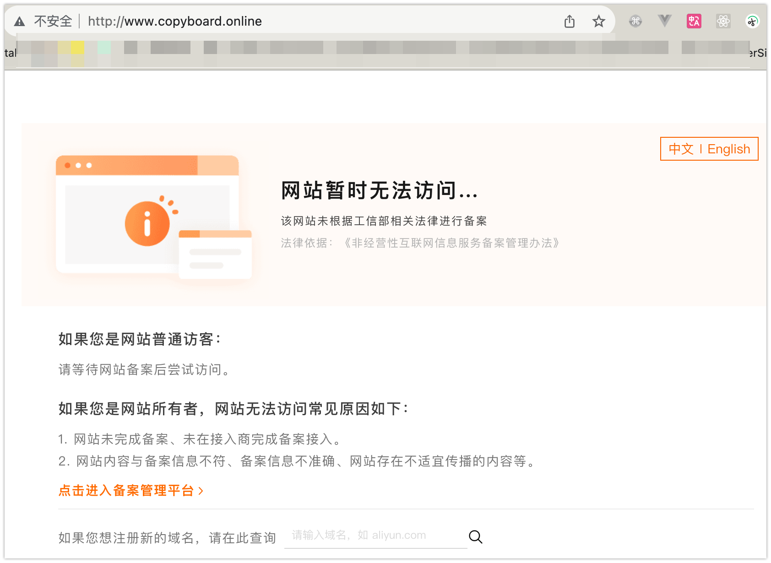This screenshot has width=771, height=563.
Task: Click the copyboard.online URL in address bar
Action: 175,22
